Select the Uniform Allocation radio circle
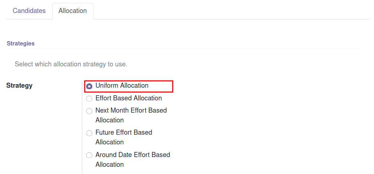This screenshot has height=174, width=374. [89, 86]
